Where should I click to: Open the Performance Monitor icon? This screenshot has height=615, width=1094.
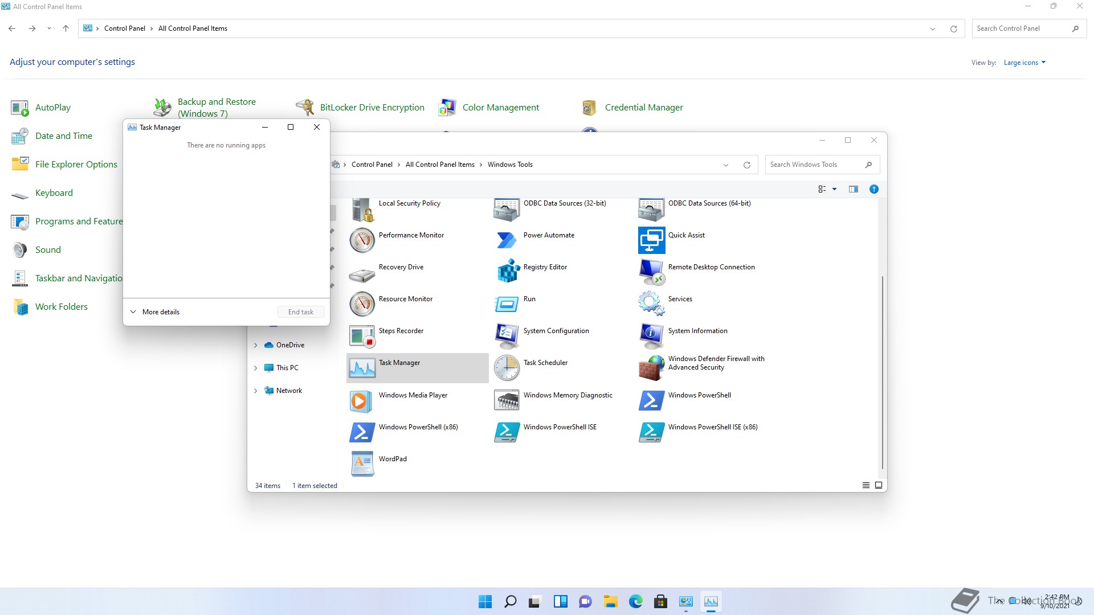click(x=362, y=240)
